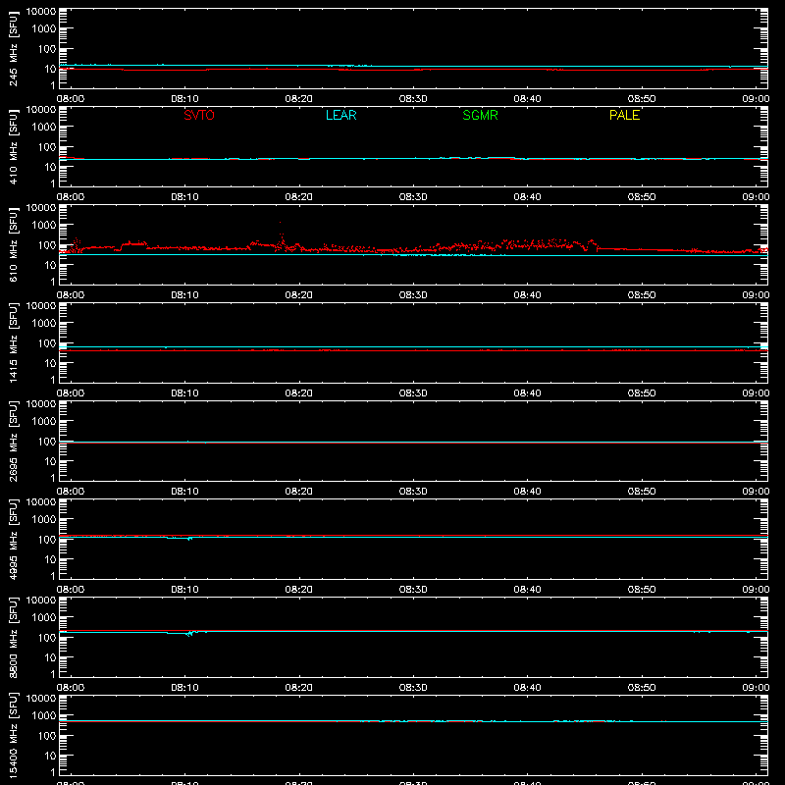
Task: Click 08:40 time label below 245 MHz plot
Action: 527,99
